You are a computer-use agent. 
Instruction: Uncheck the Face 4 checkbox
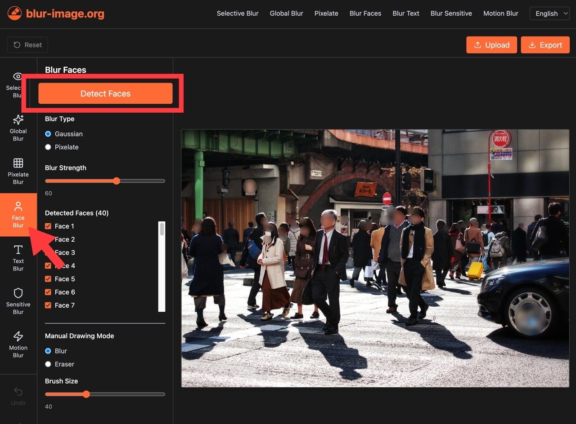click(x=48, y=265)
